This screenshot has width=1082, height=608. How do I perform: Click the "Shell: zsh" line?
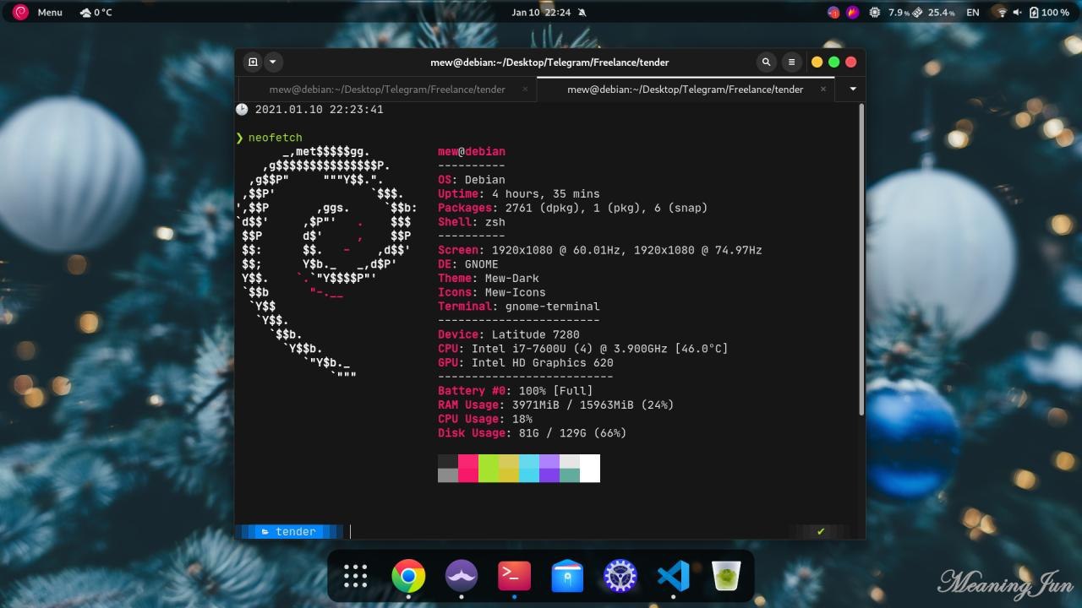pos(472,222)
